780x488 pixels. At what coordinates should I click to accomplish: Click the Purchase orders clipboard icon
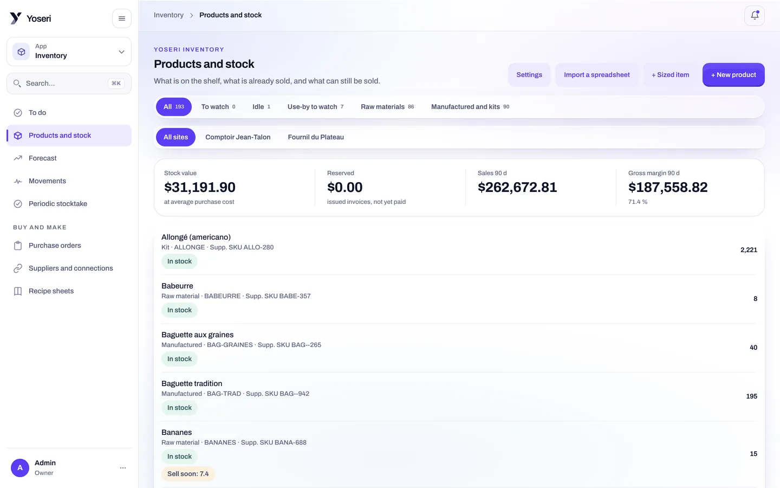[x=18, y=246]
